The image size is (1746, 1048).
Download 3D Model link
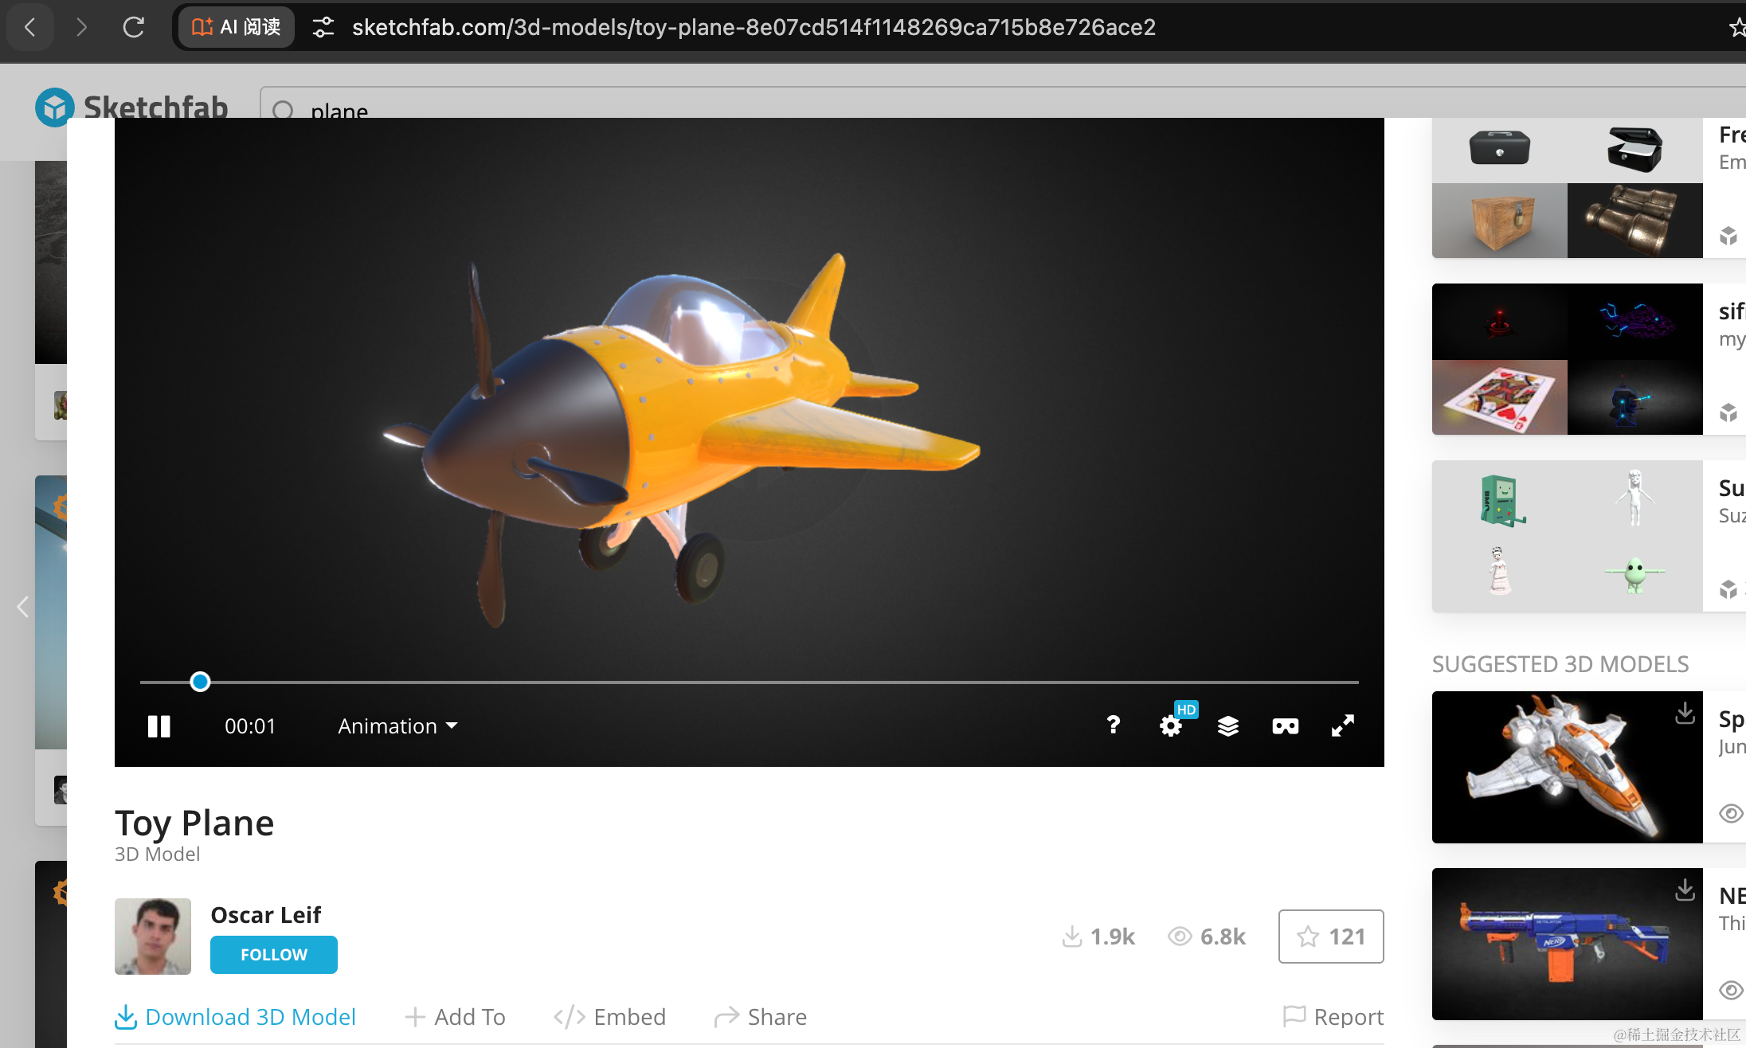click(x=235, y=1017)
